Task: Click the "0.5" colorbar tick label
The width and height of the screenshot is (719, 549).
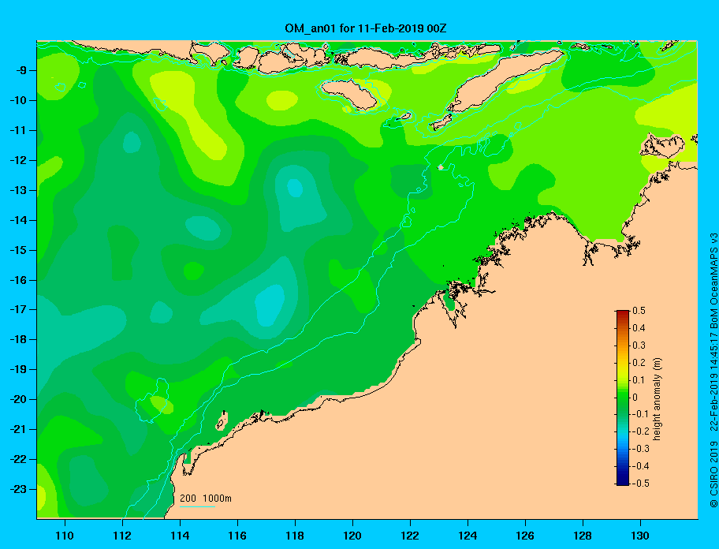Action: tap(639, 311)
